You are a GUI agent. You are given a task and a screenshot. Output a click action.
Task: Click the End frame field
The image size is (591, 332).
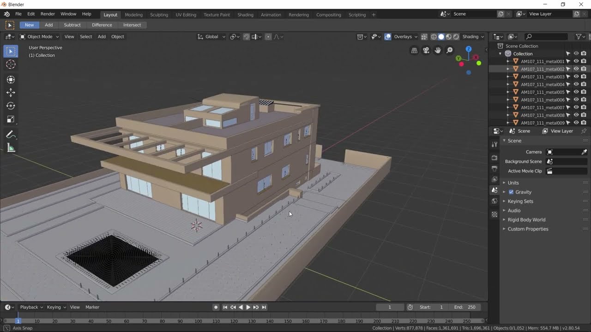(465, 307)
